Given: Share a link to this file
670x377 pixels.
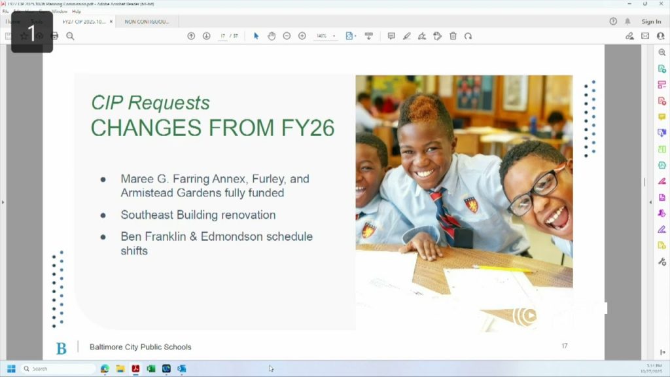Looking at the screenshot, I should (629, 37).
